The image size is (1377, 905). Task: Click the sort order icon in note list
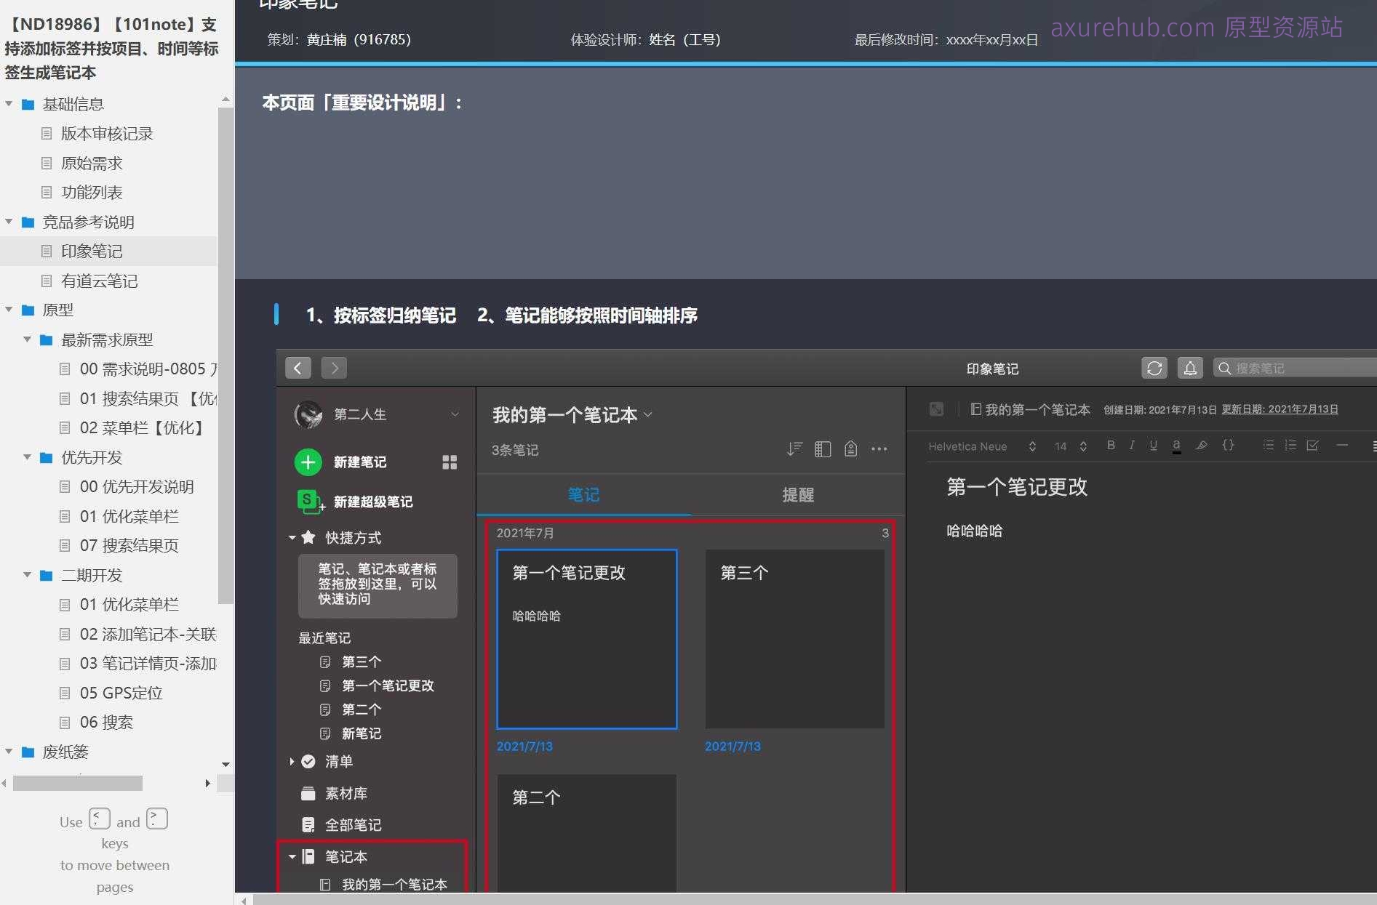[794, 449]
